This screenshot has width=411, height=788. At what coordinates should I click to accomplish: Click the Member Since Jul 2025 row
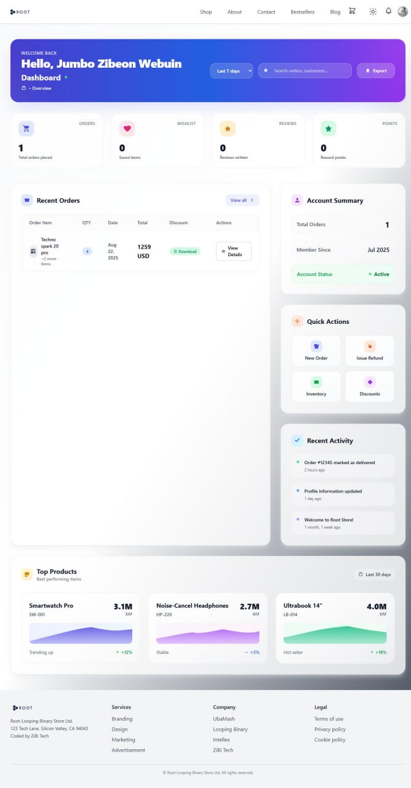(x=343, y=250)
